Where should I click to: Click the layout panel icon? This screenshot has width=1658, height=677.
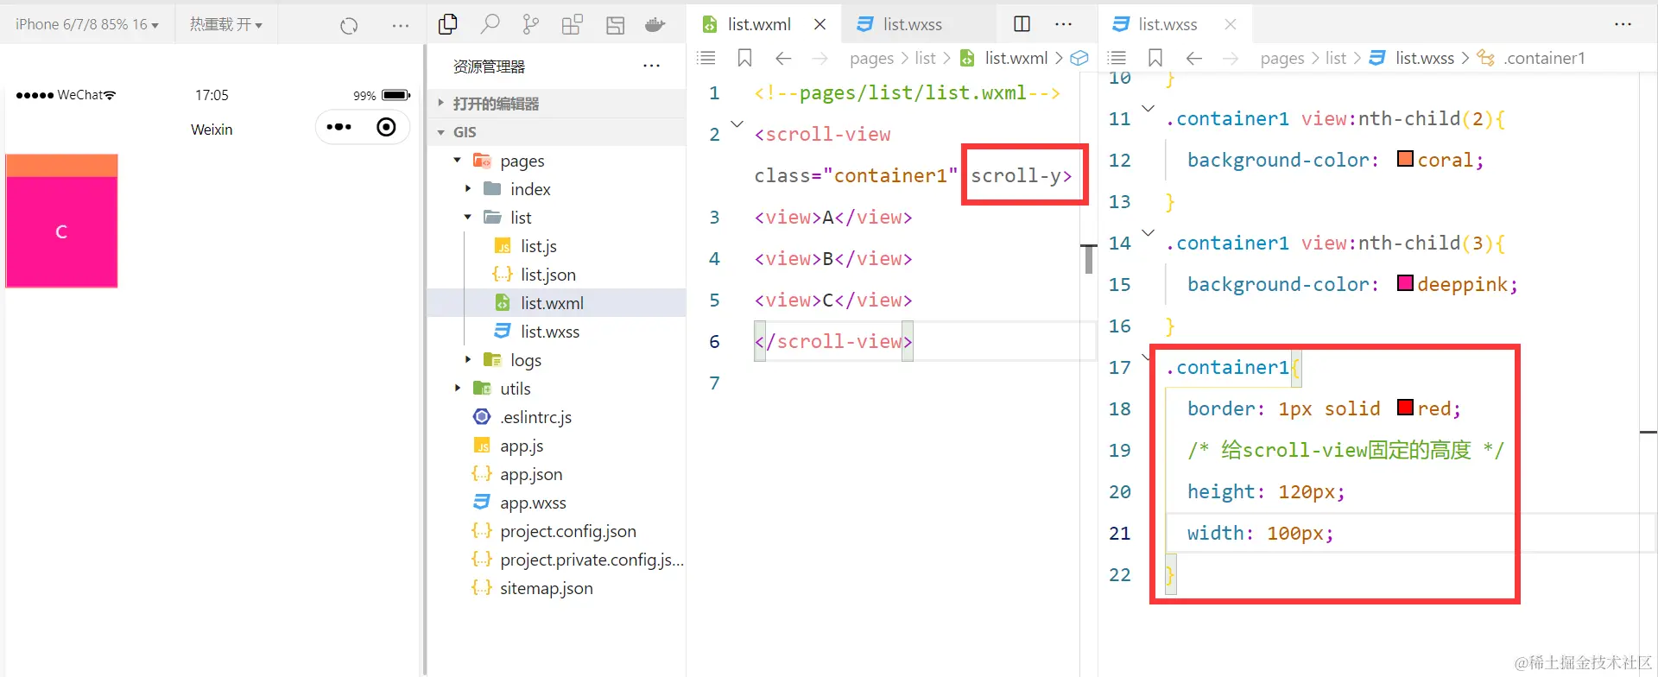click(x=615, y=25)
